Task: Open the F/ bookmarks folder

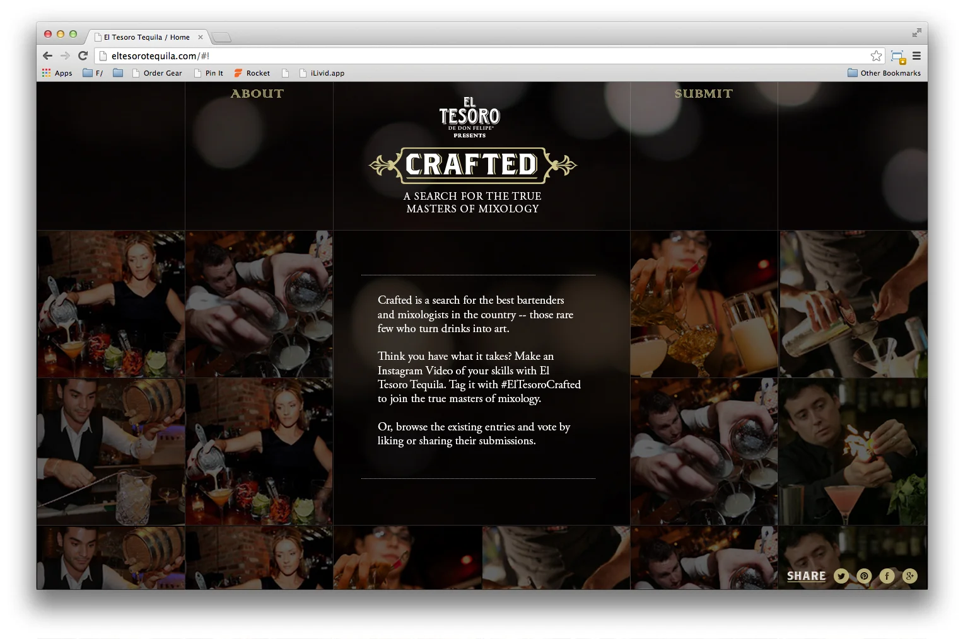Action: pos(93,73)
